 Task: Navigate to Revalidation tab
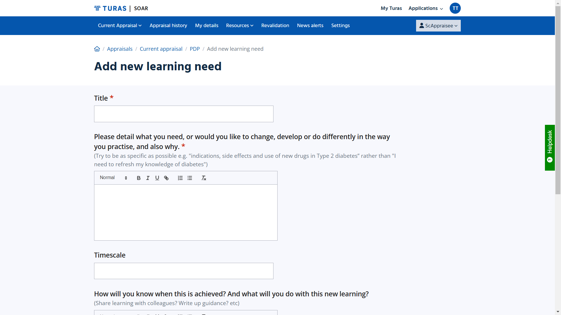pos(275,25)
